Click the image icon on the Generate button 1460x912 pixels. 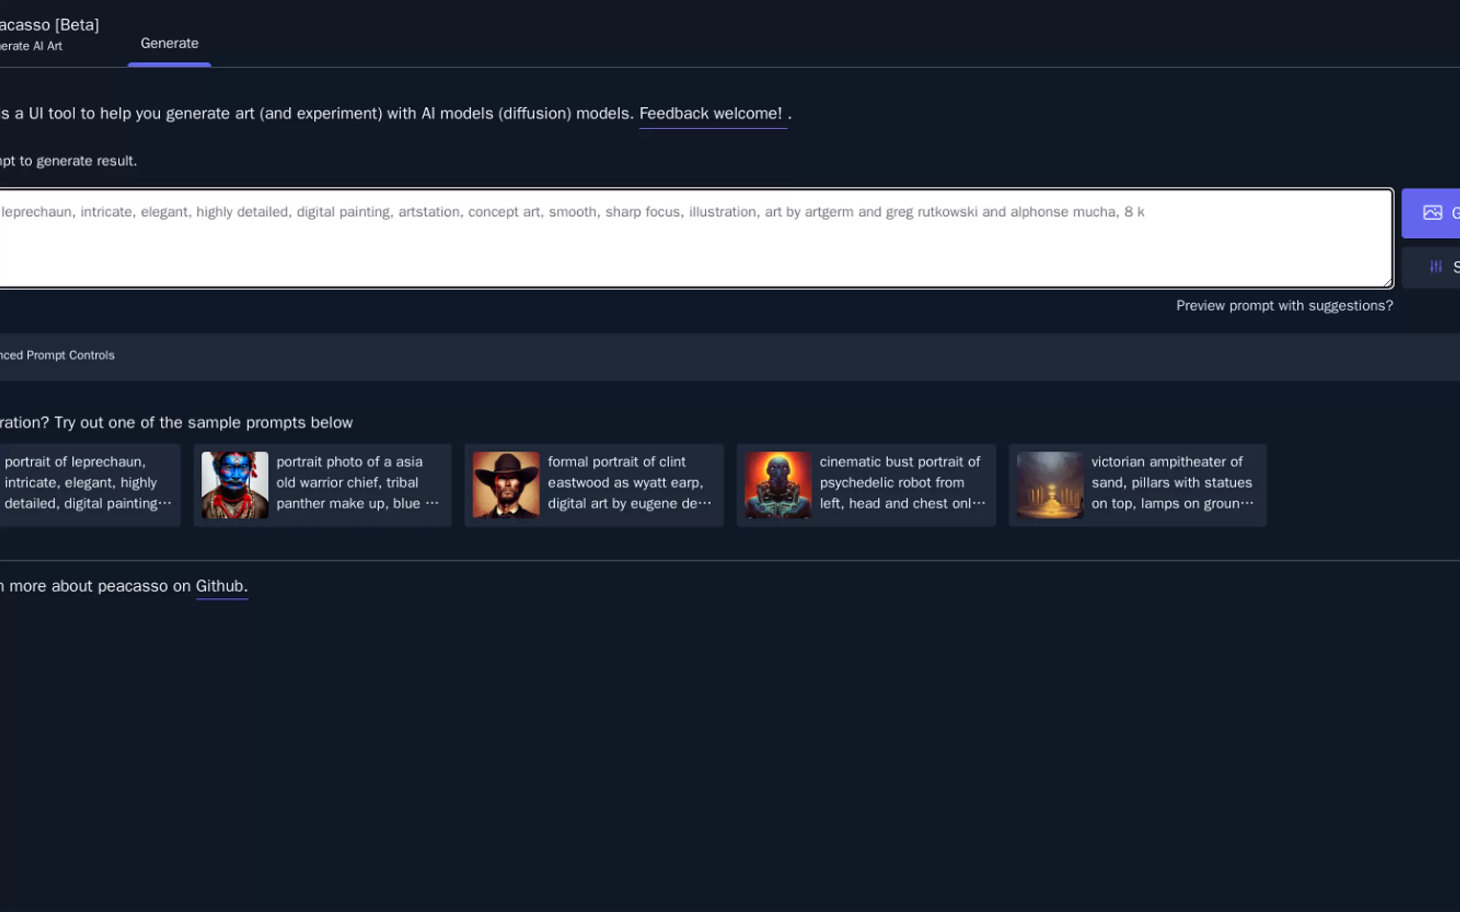1432,212
